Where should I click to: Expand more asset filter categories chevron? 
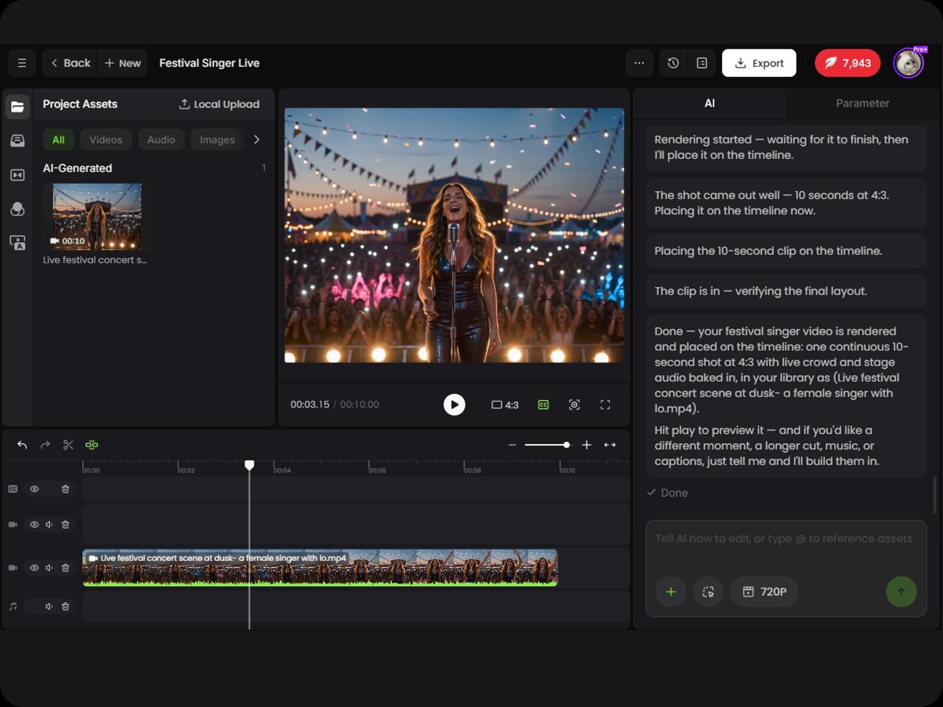pos(256,140)
